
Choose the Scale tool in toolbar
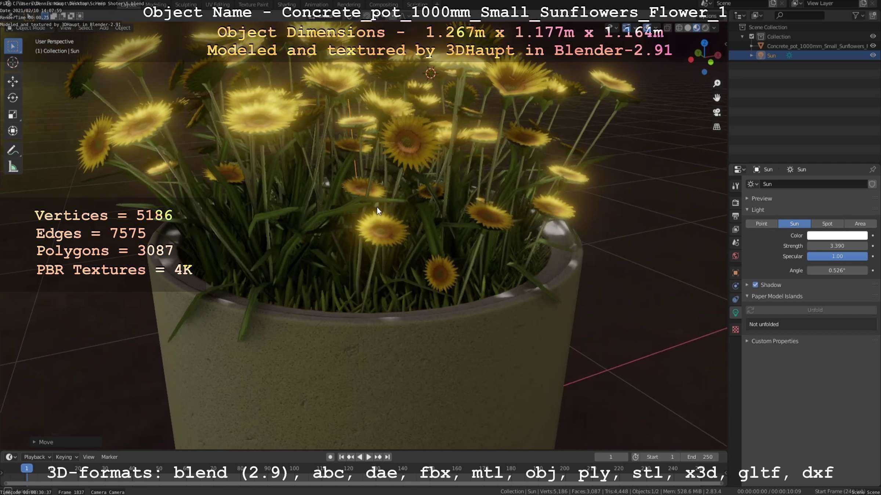[x=13, y=114]
